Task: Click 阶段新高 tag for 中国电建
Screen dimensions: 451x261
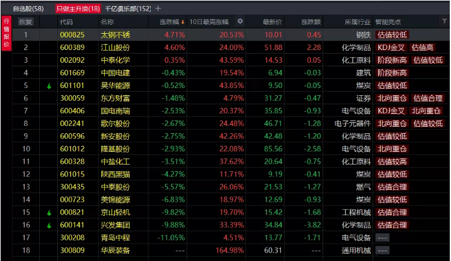Action: tap(391, 73)
